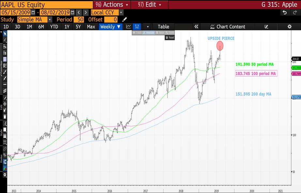301x193 pixels.
Task: Open the Simple MA study dropdown
Action: point(35,19)
